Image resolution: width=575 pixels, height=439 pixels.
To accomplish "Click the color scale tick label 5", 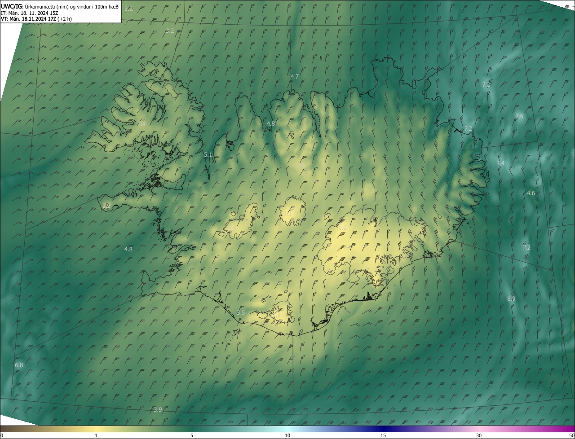I will point(192,436).
